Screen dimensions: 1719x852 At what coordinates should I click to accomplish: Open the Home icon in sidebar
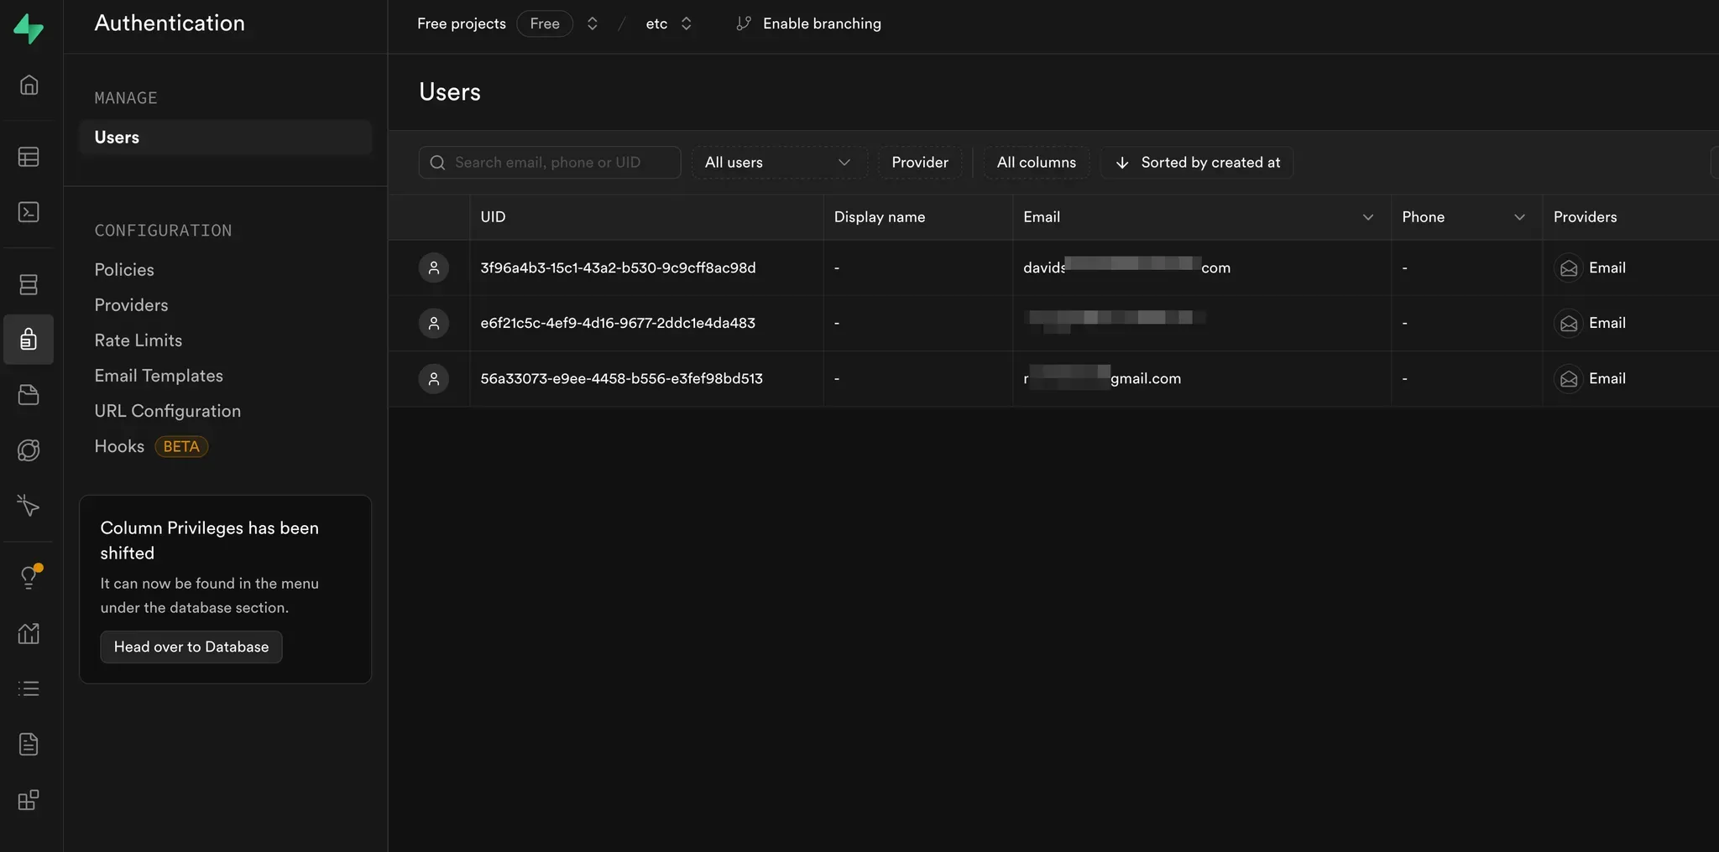29,85
